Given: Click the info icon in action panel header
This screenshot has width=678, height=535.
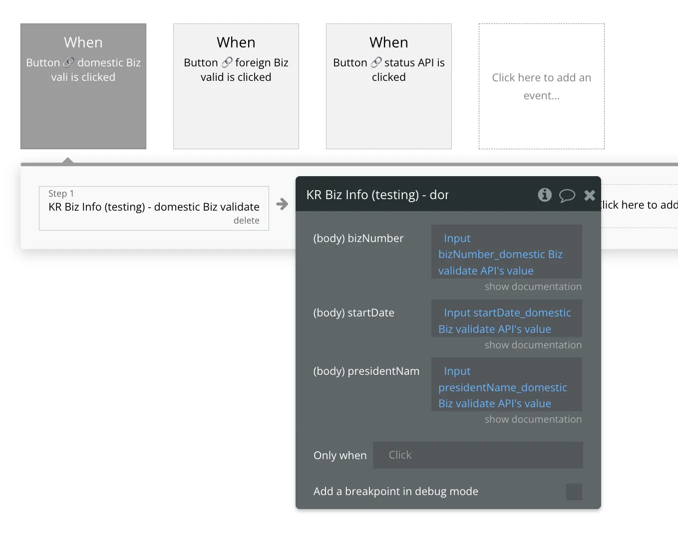Looking at the screenshot, I should click(545, 195).
